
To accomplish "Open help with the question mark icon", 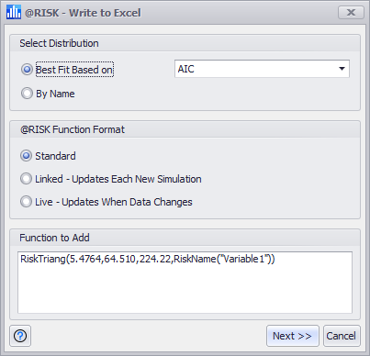I will click(x=20, y=336).
